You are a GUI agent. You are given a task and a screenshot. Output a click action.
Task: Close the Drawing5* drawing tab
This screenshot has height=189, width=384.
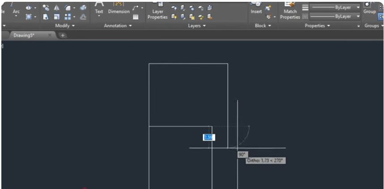click(x=50, y=35)
